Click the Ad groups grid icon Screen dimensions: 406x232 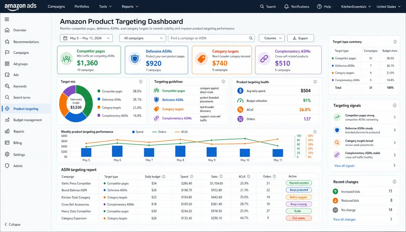point(7,64)
